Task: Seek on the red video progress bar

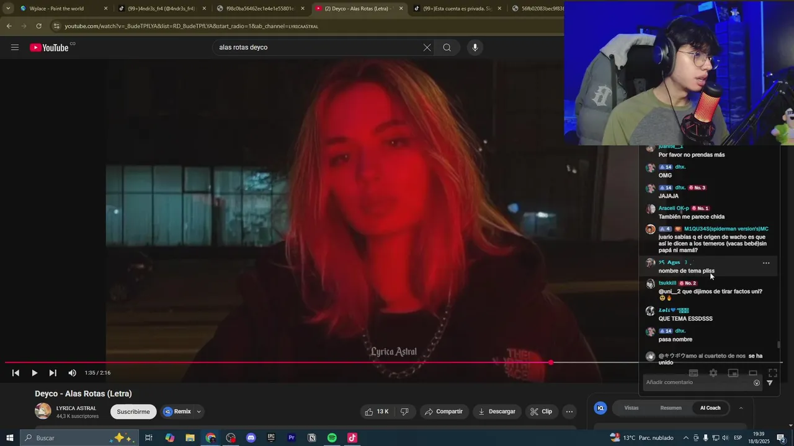Action: (x=278, y=362)
